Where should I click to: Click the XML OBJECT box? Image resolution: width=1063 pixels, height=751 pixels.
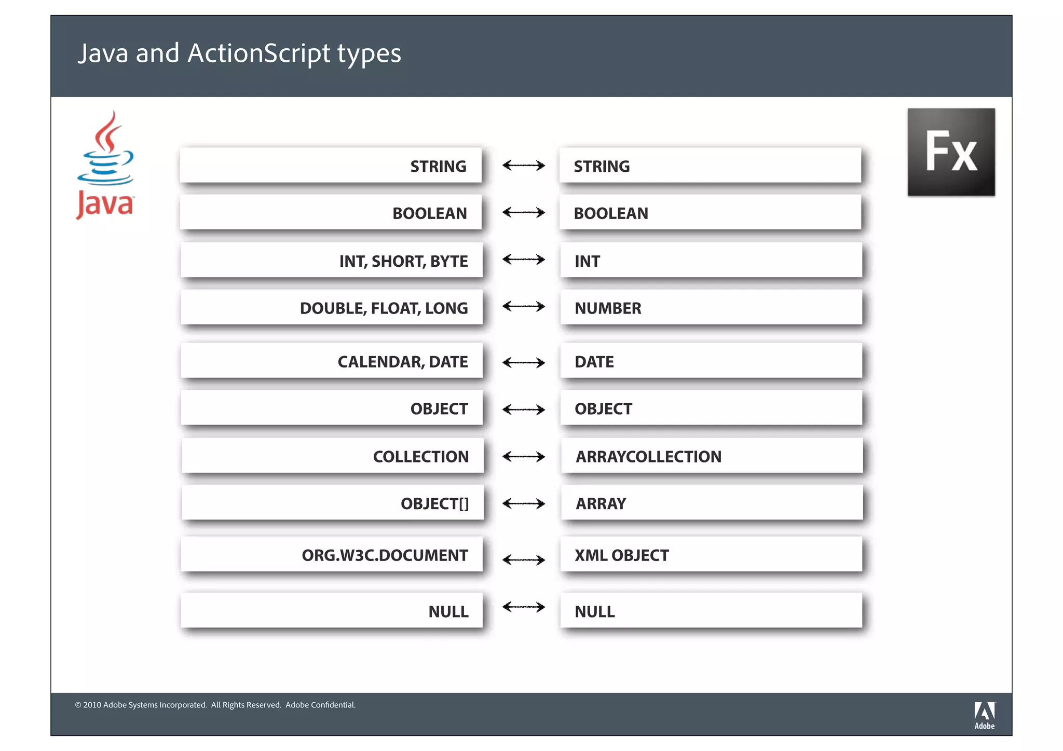pyautogui.click(x=711, y=555)
